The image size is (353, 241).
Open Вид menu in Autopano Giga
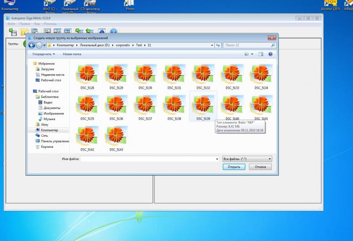point(37,24)
